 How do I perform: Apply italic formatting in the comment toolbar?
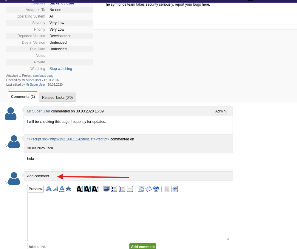point(55,189)
